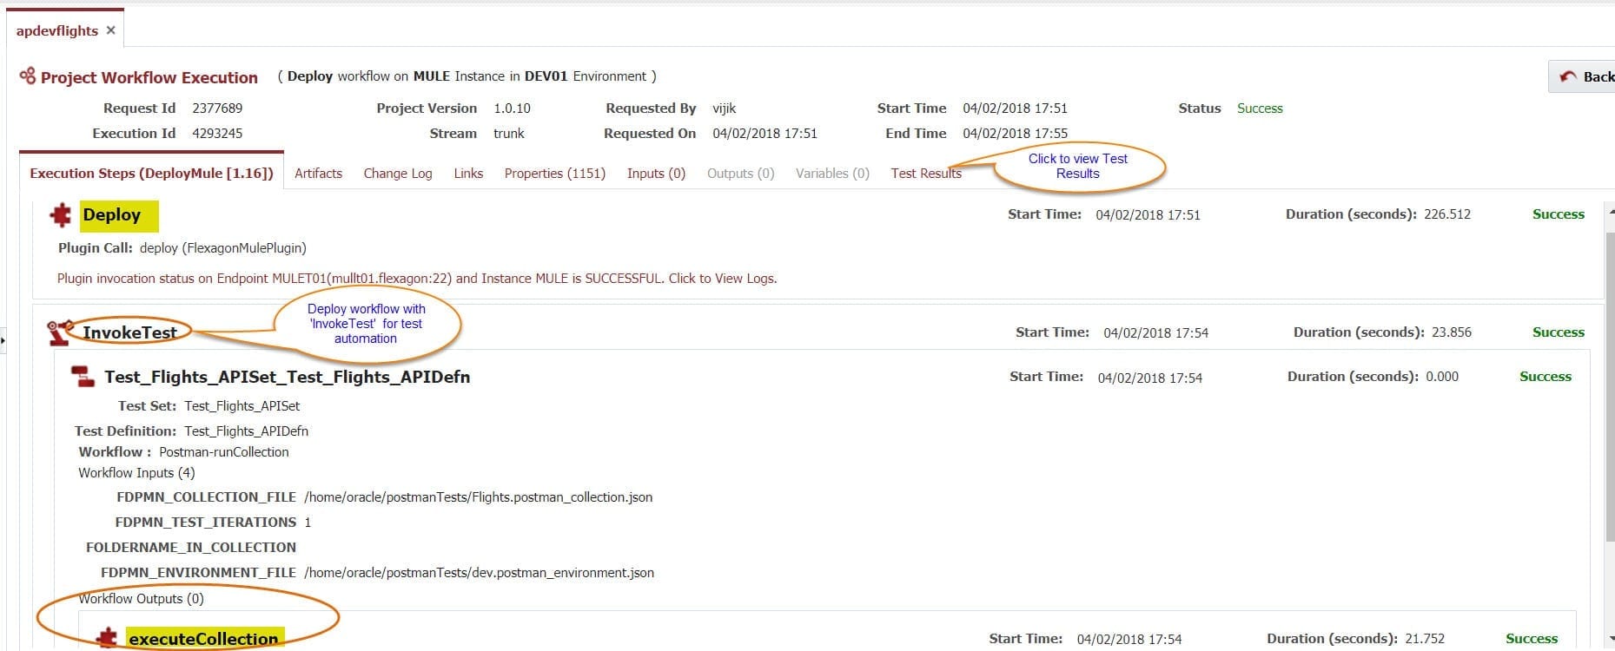Click the Test_Flights_APISet_Test_Flights_APIDefn workflow icon
This screenshot has height=651, width=1615.
(83, 377)
